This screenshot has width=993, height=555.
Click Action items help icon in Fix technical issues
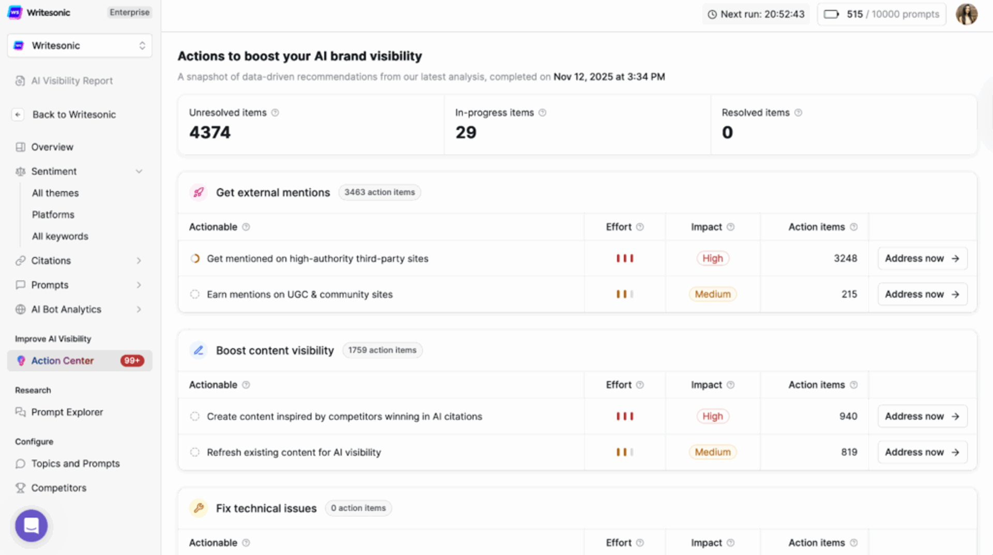point(853,543)
